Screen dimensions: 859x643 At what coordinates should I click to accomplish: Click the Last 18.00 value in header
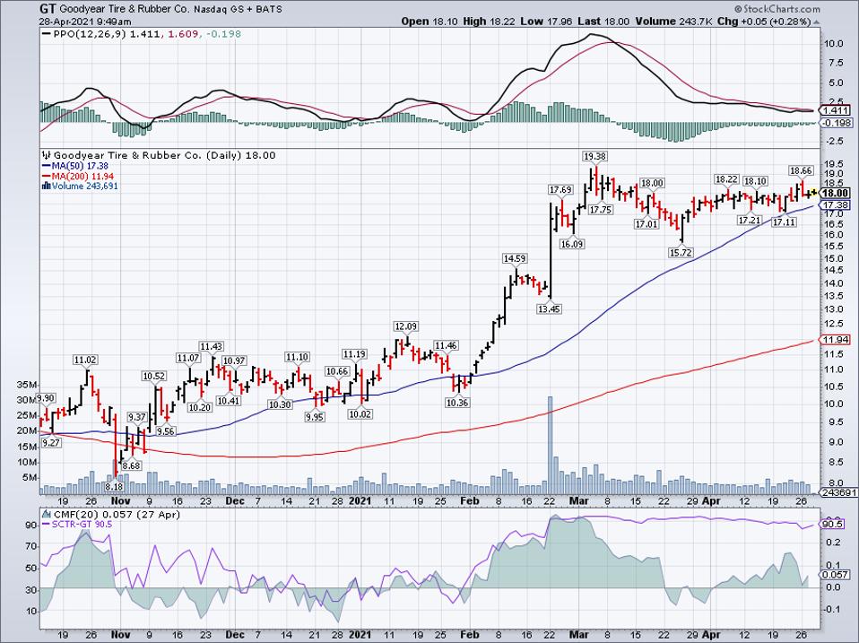603,22
